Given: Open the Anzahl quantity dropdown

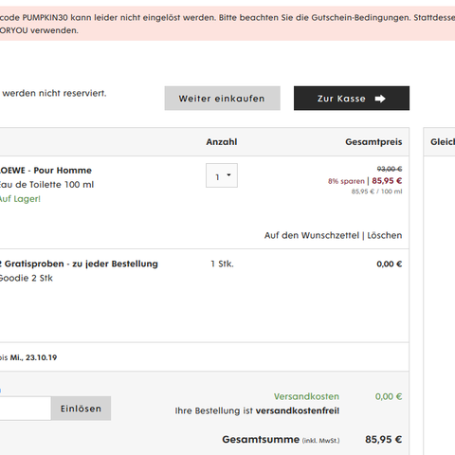Looking at the screenshot, I should click(222, 175).
